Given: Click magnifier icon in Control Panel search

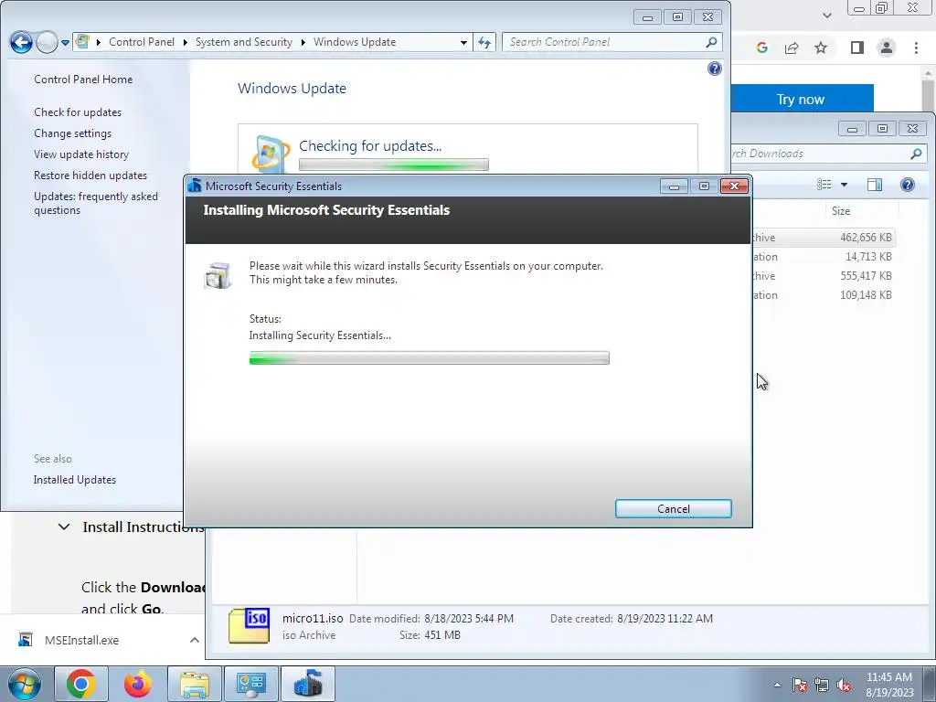Looking at the screenshot, I should [711, 42].
